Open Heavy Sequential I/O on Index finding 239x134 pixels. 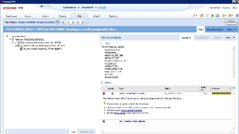click(132, 93)
